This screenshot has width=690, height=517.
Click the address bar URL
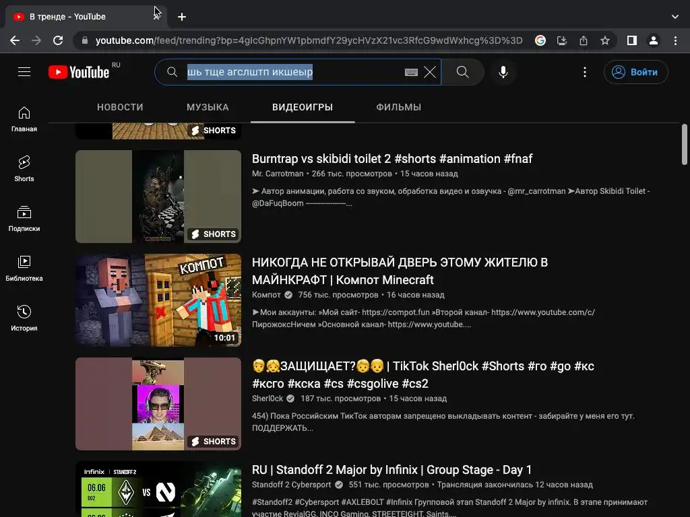tap(309, 41)
